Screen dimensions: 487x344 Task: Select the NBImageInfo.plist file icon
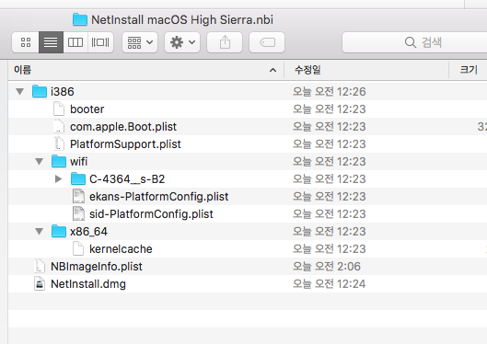tap(40, 266)
